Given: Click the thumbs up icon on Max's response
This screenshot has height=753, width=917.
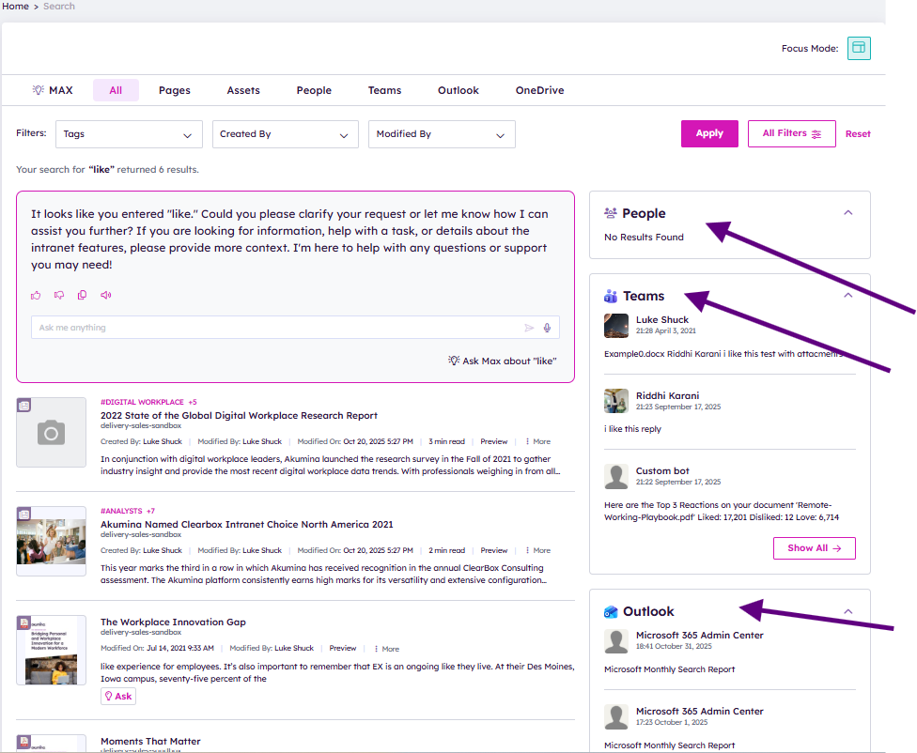Looking at the screenshot, I should point(36,295).
